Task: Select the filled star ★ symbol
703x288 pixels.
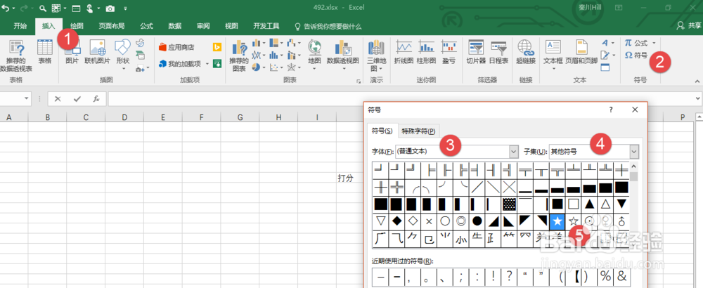Action: [557, 221]
